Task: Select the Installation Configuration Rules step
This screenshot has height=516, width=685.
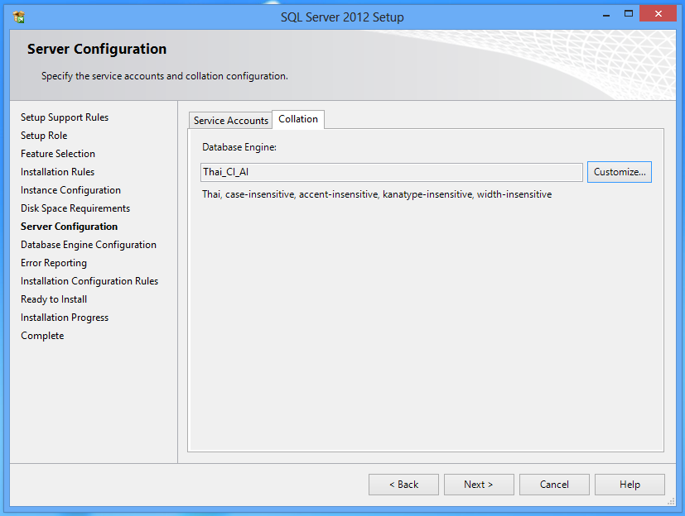Action: (89, 281)
